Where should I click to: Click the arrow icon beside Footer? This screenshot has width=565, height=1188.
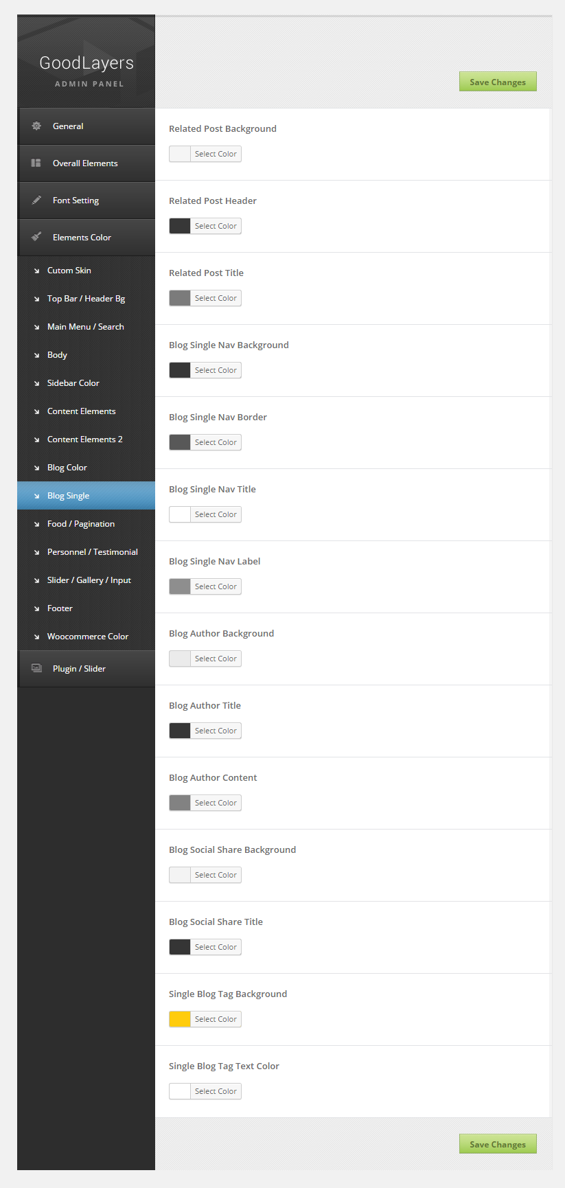36,608
